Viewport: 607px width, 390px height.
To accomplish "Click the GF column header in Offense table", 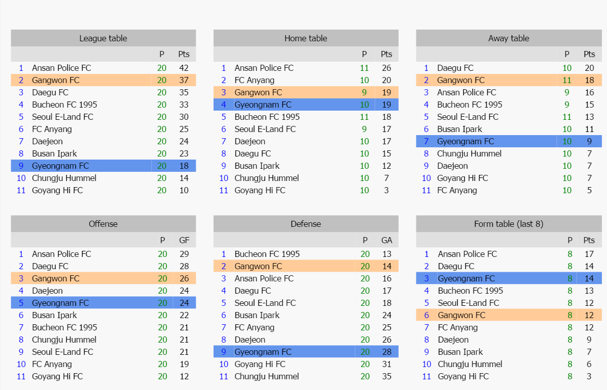I will pos(184,240).
